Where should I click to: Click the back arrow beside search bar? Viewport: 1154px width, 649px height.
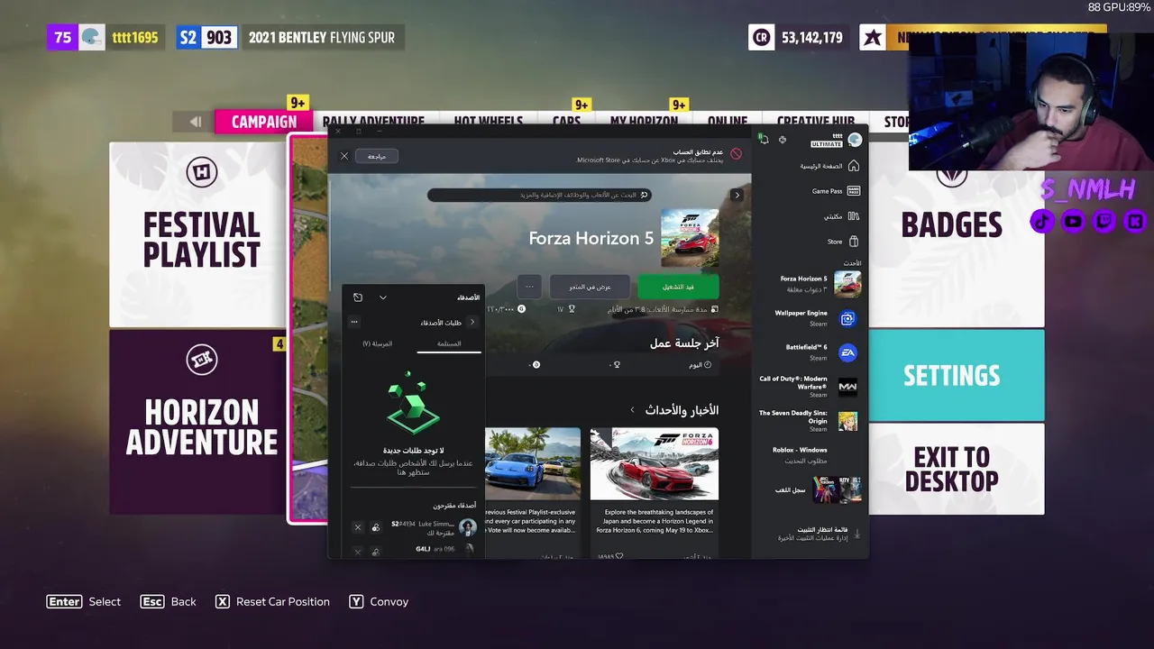pos(737,195)
